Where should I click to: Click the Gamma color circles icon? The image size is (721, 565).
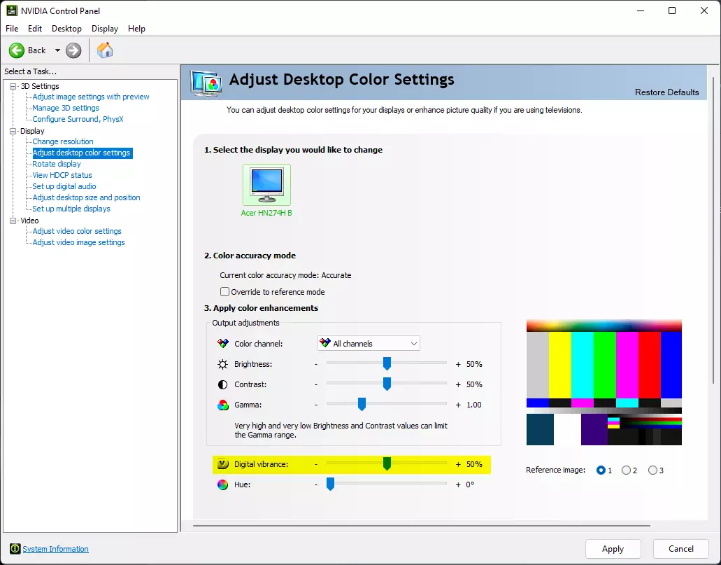pyautogui.click(x=223, y=405)
